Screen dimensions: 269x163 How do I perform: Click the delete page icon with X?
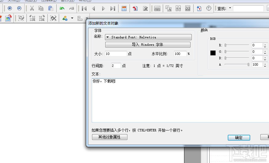click(x=145, y=8)
